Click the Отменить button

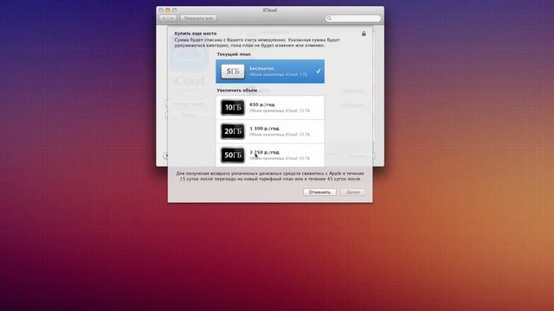(319, 192)
